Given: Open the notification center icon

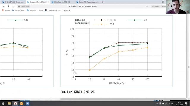Looking at the screenshot, I should [x=186, y=104].
